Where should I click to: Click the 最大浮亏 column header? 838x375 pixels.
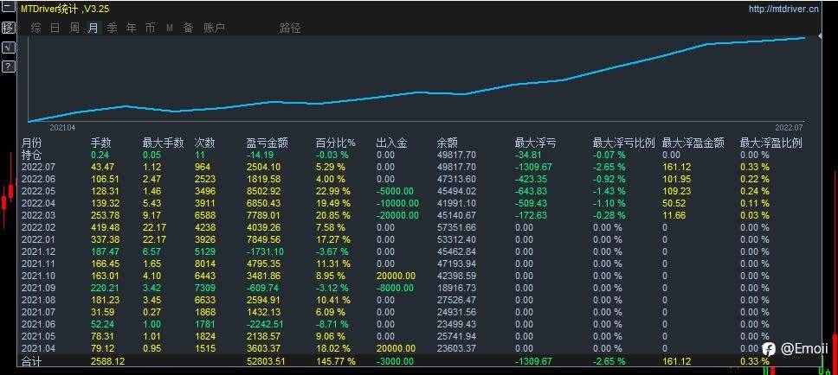point(536,143)
